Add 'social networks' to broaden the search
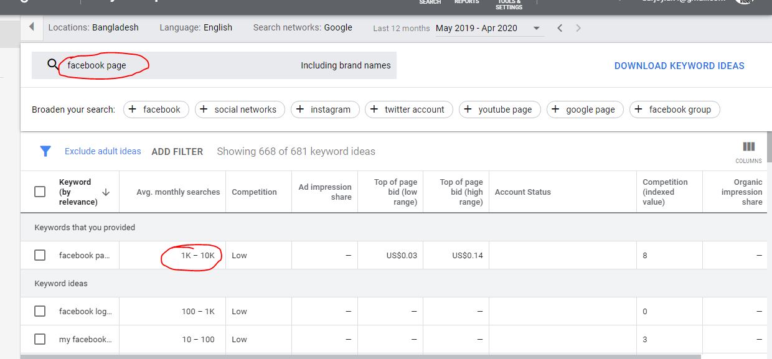772x359 pixels. 240,110
